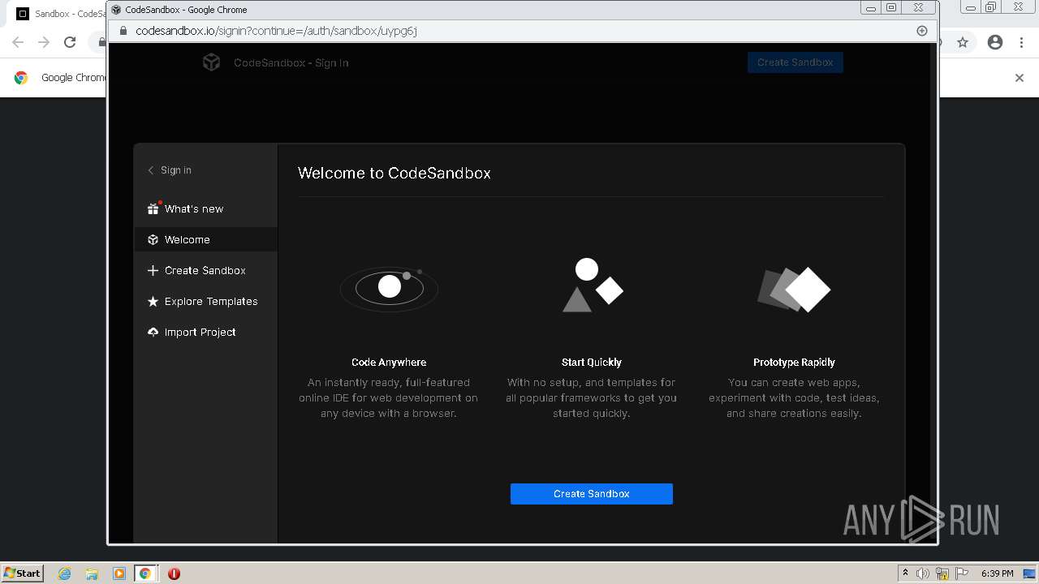The height and width of the screenshot is (584, 1039).
Task: Click the bookmark star in background Chrome window
Action: [963, 42]
